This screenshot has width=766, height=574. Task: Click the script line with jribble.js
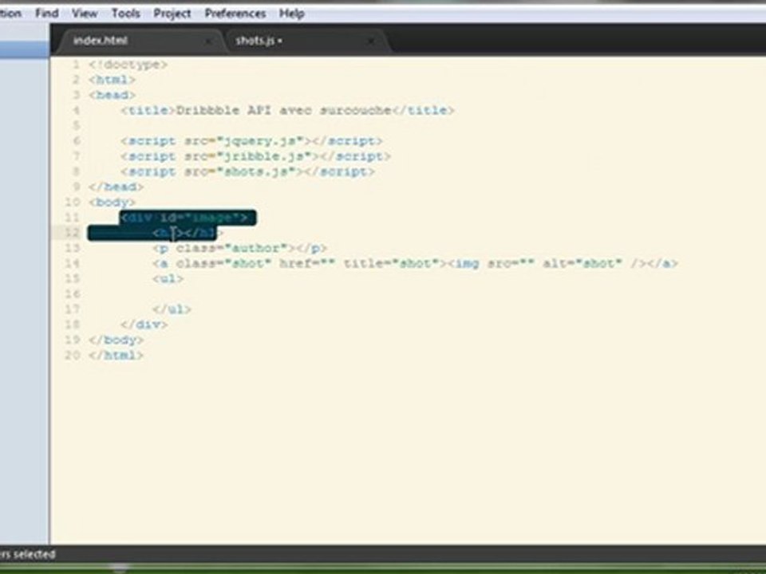[x=255, y=156]
